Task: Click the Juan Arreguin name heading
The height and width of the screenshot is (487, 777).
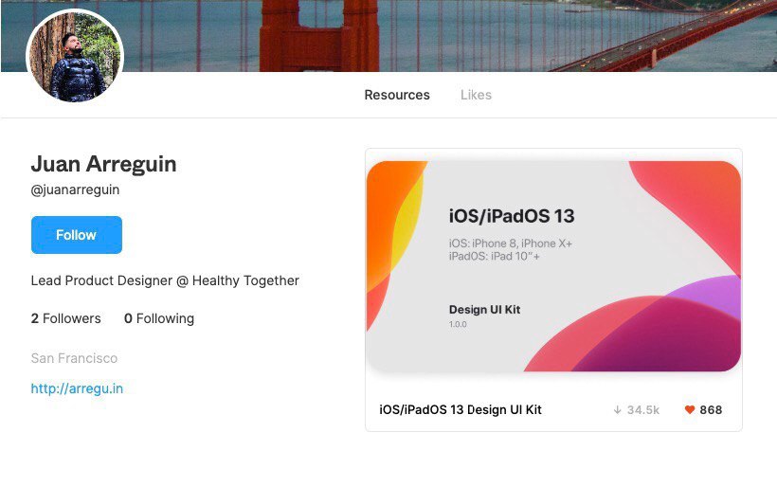Action: tap(103, 164)
